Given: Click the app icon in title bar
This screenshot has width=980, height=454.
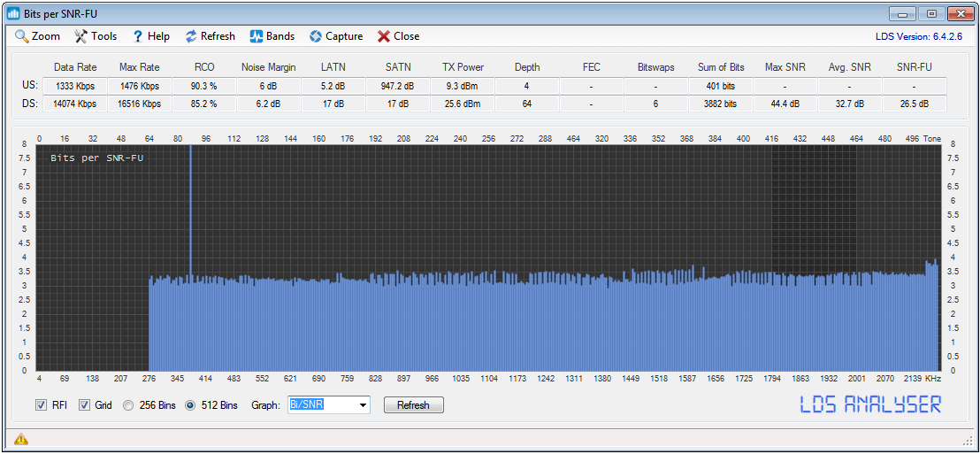Looking at the screenshot, I should tap(13, 13).
